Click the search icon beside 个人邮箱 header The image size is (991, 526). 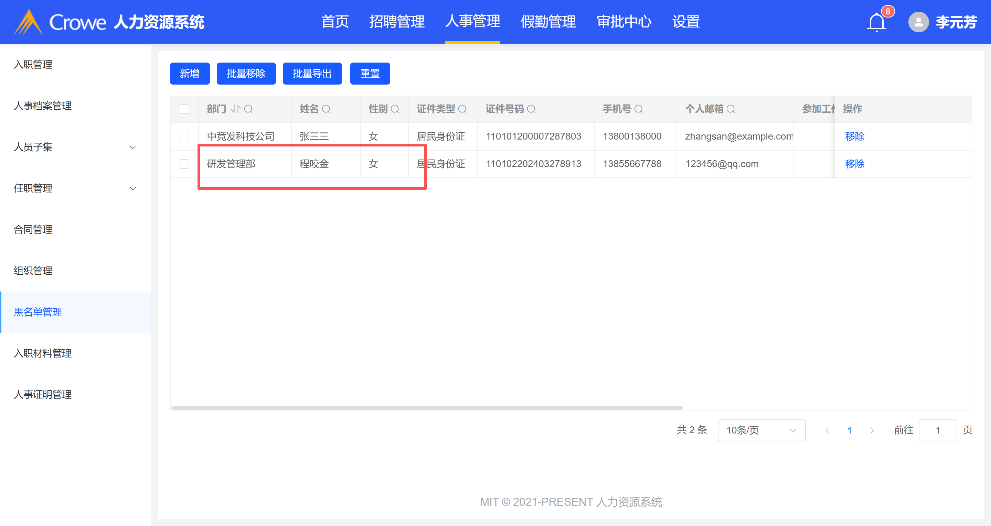[731, 109]
